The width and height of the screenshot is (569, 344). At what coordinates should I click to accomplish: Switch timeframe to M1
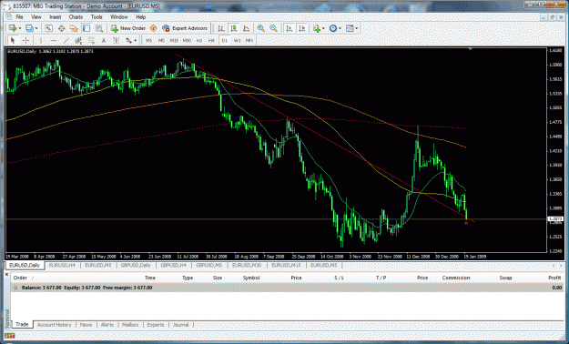pos(148,40)
